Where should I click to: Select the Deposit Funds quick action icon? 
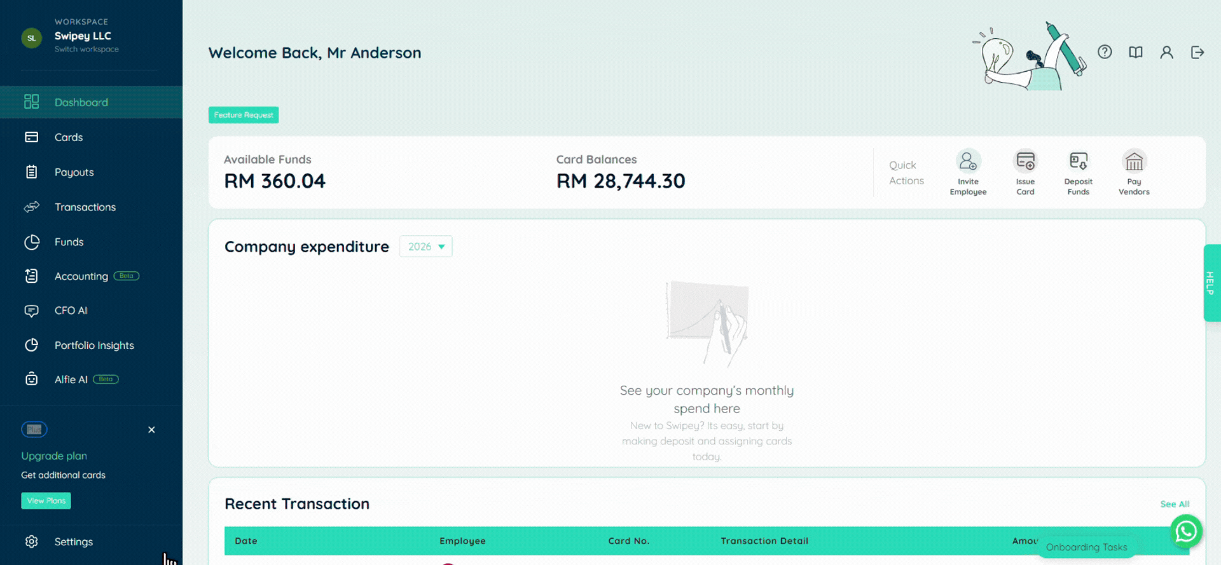pos(1078,161)
